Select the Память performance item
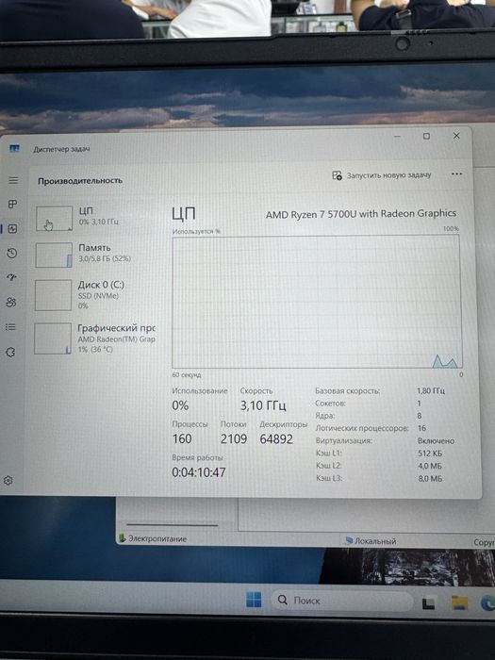The width and height of the screenshot is (495, 660). (96, 255)
